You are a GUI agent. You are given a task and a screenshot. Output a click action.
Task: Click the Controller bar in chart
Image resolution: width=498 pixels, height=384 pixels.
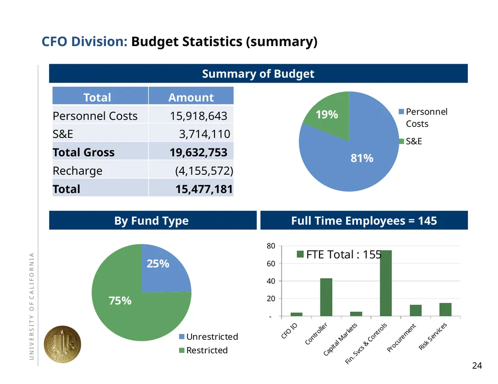(x=326, y=297)
